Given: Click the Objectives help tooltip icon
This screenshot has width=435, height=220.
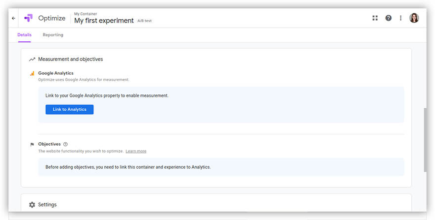Looking at the screenshot, I should (65, 144).
